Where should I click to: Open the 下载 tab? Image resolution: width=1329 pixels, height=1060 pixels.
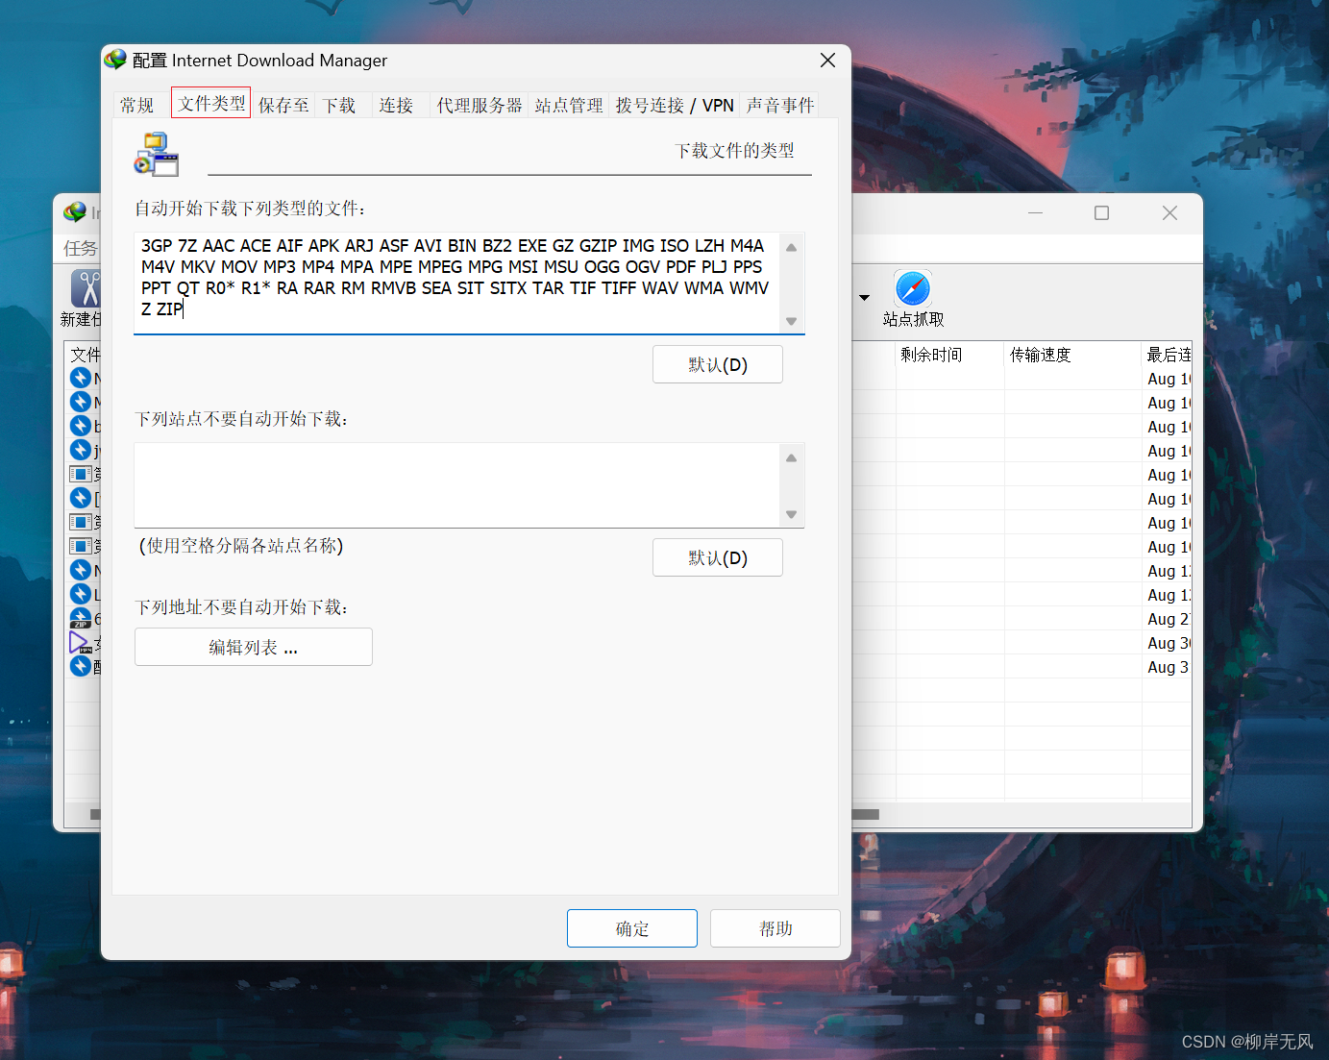(x=339, y=105)
